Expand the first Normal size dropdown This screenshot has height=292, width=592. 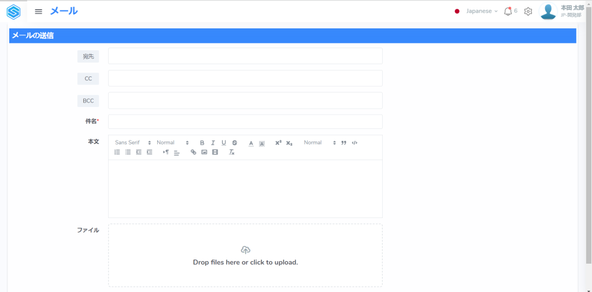tap(172, 143)
